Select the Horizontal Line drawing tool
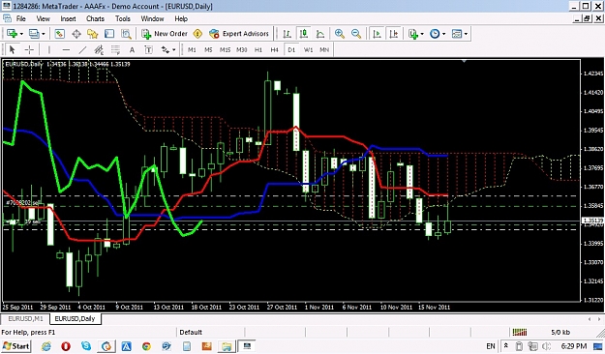 pyautogui.click(x=66, y=49)
